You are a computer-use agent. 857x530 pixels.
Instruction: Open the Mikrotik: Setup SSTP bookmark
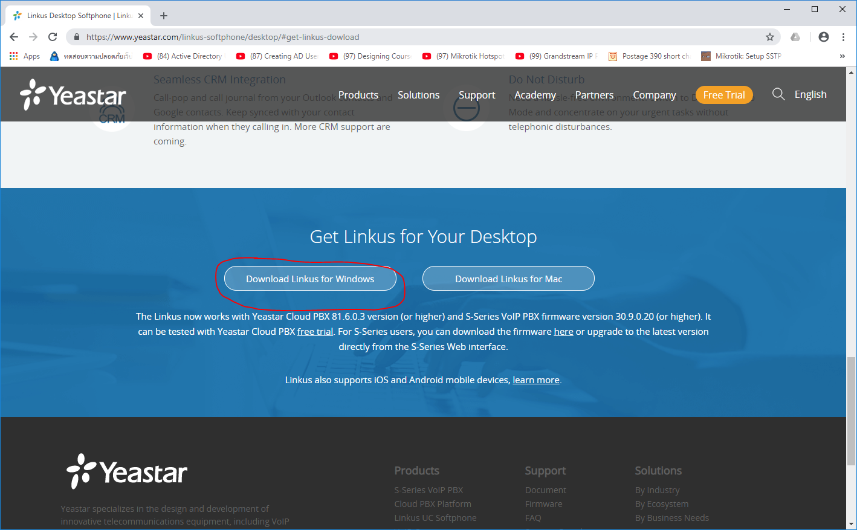click(x=742, y=56)
